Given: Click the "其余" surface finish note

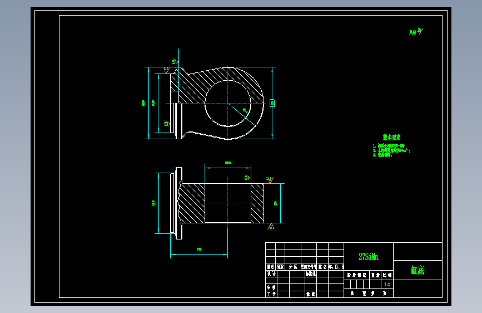Looking at the screenshot, I should 412,32.
